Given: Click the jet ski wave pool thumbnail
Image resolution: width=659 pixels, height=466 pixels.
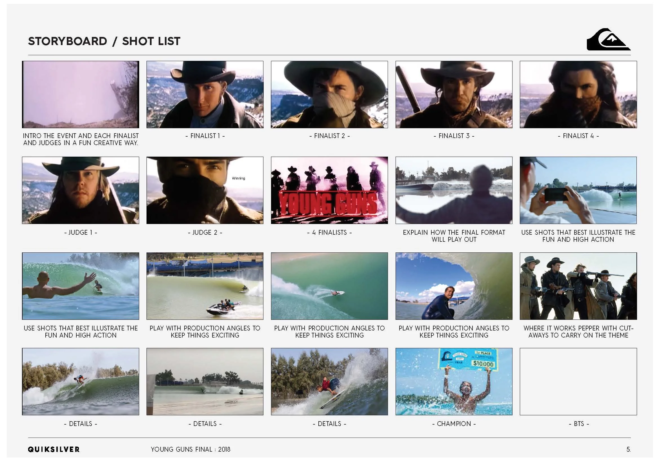Looking at the screenshot, I should pos(205,286).
